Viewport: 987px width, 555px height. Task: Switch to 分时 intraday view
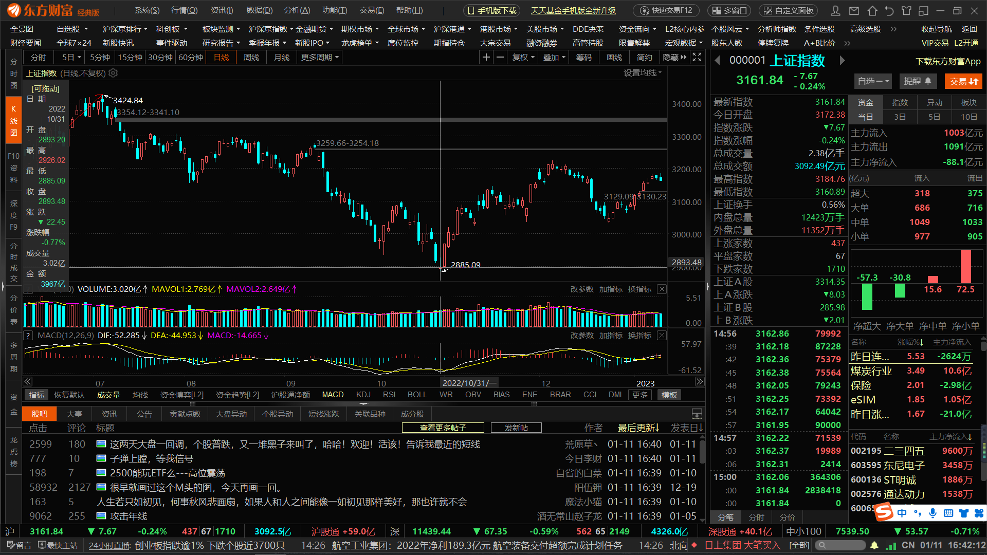tap(39, 57)
